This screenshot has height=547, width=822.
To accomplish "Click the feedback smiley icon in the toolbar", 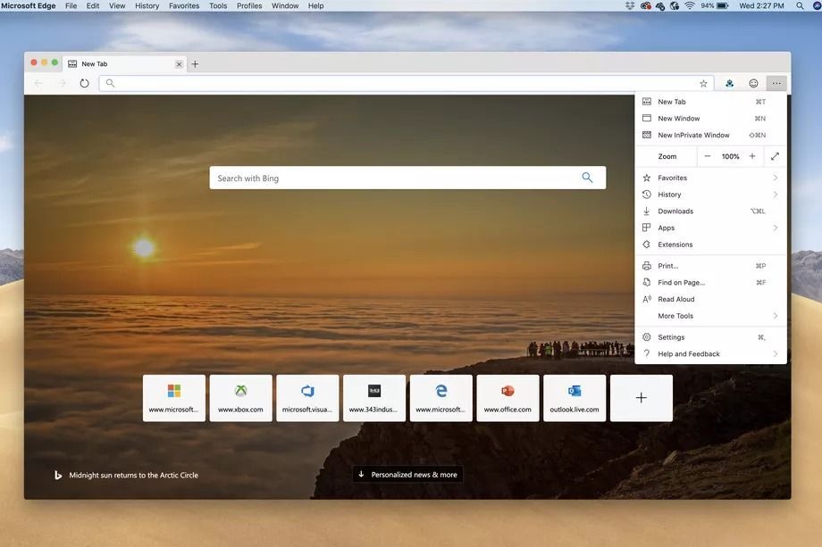I will point(752,82).
